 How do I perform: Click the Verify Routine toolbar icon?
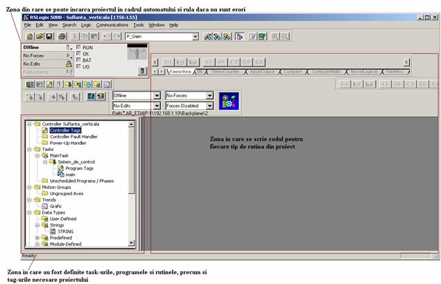pos(252,37)
